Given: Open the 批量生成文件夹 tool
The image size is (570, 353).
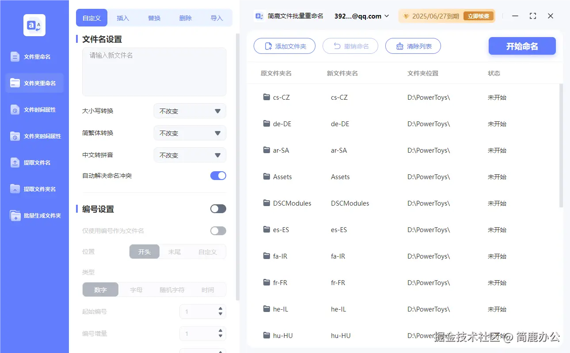Looking at the screenshot, I should coord(34,215).
